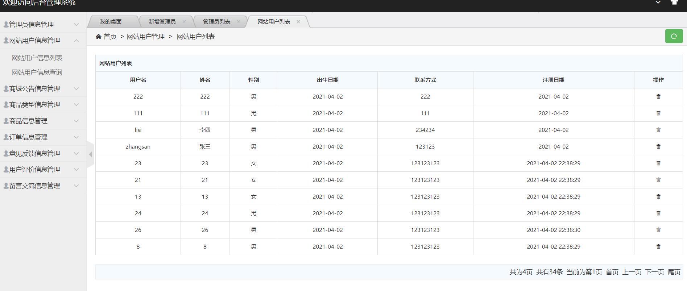Click 操作 column header
Viewport: 687px width, 291px height.
[658, 80]
